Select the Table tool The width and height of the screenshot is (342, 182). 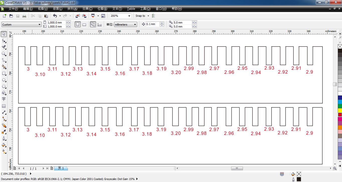[4, 106]
